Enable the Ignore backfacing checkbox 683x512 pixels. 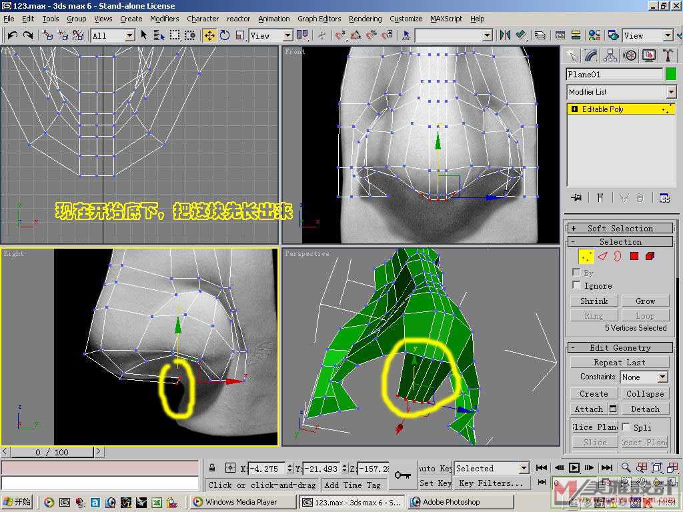[x=576, y=285]
